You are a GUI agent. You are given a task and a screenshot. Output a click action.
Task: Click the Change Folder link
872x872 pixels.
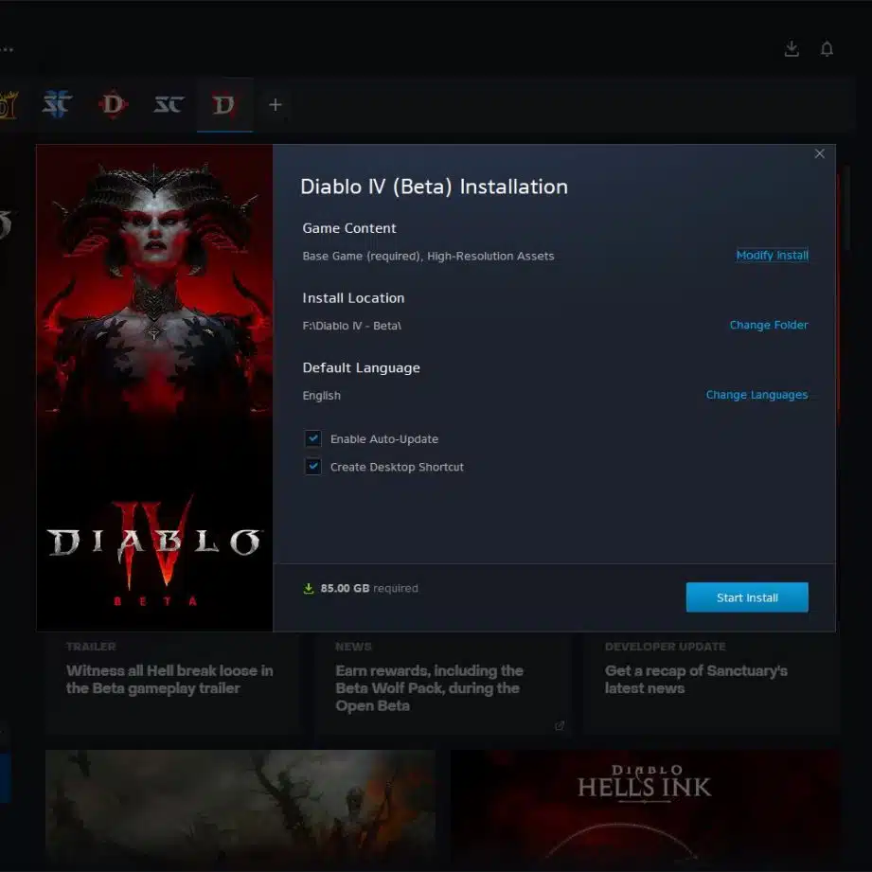click(x=769, y=325)
